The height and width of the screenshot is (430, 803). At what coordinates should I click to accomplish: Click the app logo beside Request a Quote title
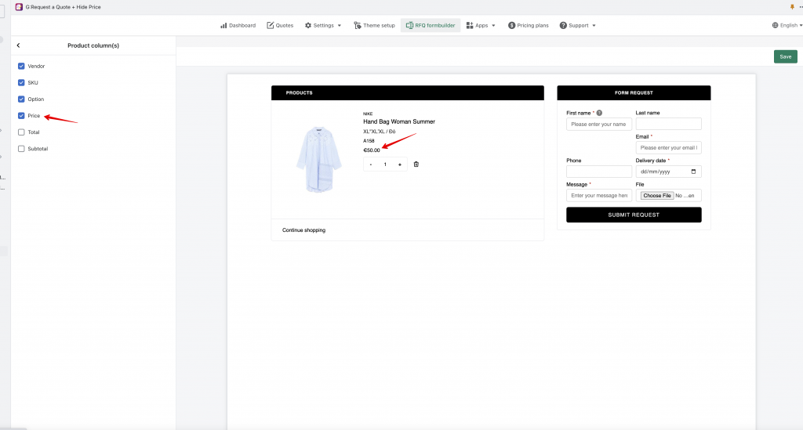pyautogui.click(x=19, y=7)
